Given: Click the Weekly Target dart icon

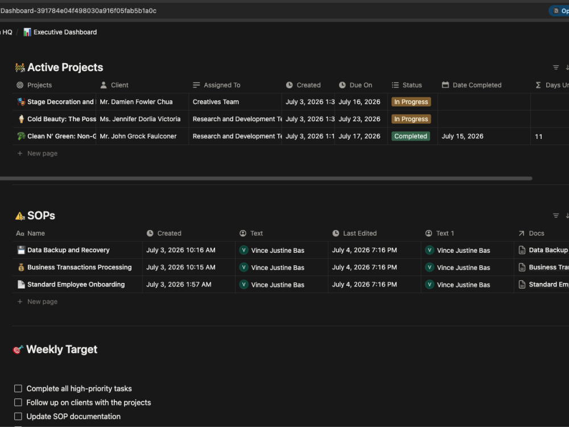Looking at the screenshot, I should (x=18, y=350).
